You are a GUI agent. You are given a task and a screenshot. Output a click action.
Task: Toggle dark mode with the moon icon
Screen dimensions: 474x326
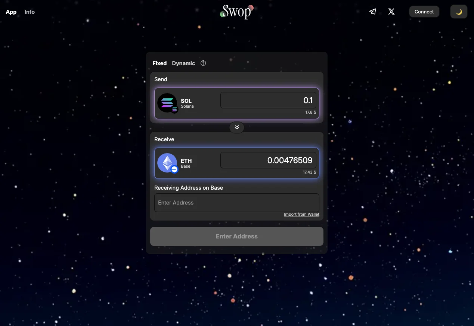pyautogui.click(x=459, y=12)
